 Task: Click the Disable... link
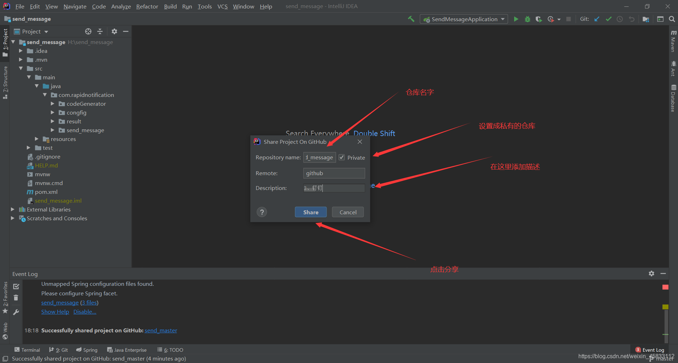85,312
